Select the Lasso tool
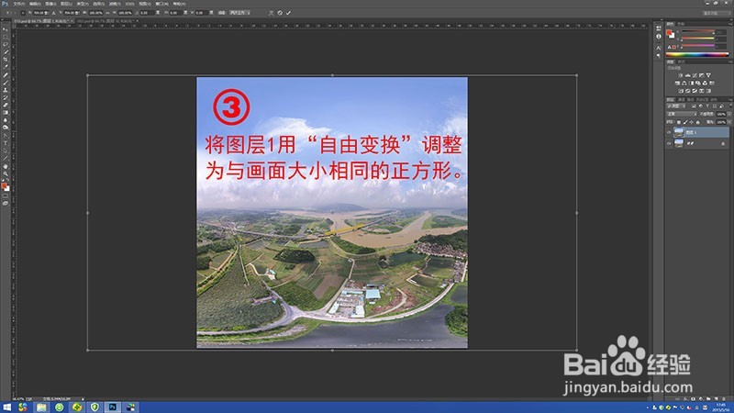734x413 pixels. tap(6, 44)
